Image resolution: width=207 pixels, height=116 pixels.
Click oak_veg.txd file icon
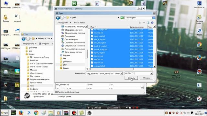tap(92, 33)
